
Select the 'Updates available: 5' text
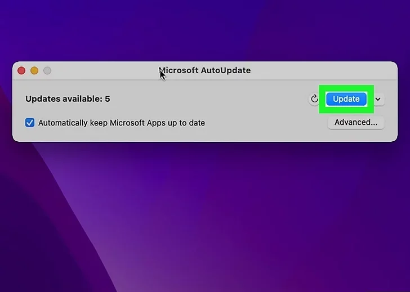tap(68, 98)
